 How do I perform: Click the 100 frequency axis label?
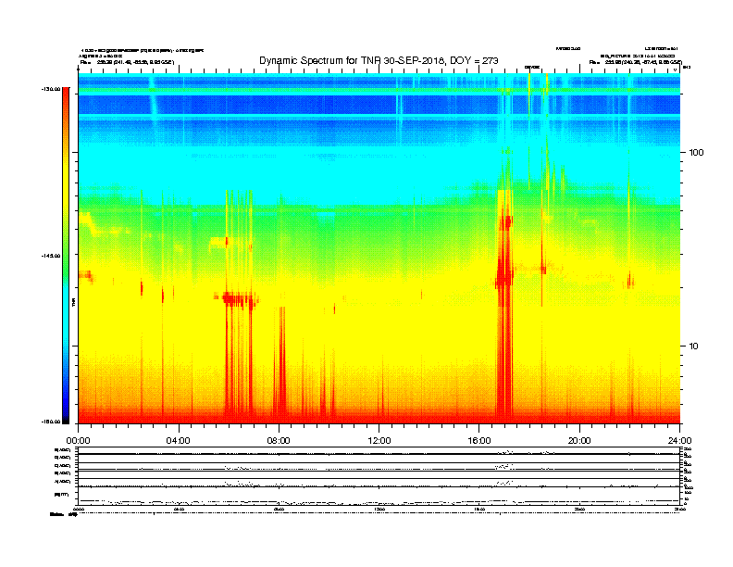pos(696,152)
